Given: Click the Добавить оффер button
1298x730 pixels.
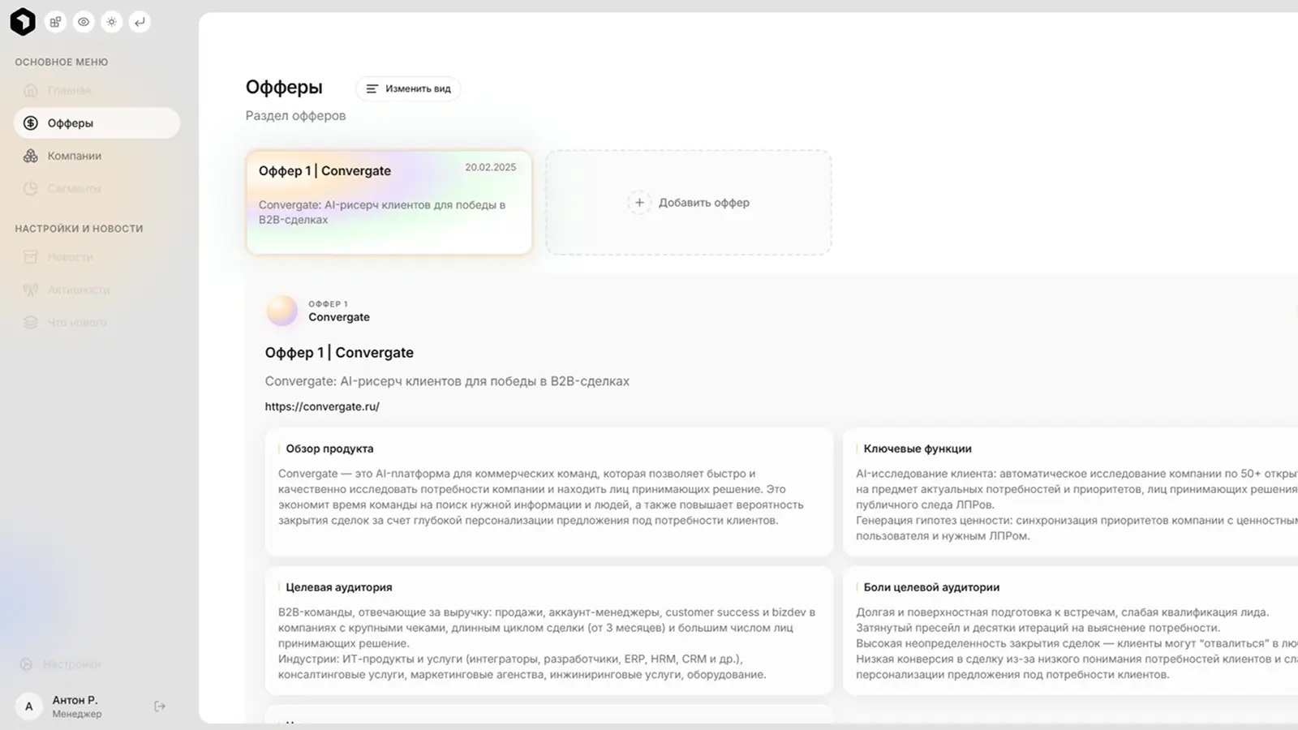Looking at the screenshot, I should coord(688,202).
